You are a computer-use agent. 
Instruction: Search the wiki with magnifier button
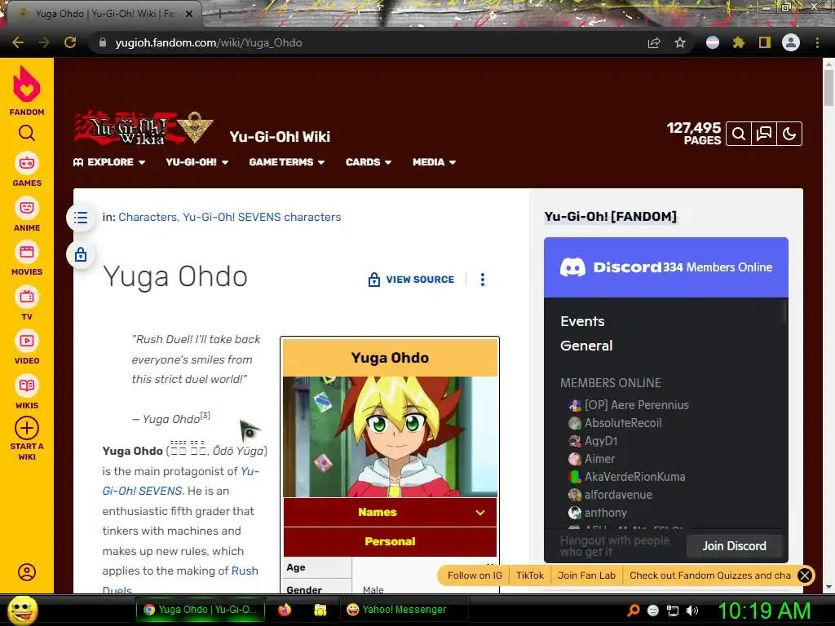click(x=739, y=134)
